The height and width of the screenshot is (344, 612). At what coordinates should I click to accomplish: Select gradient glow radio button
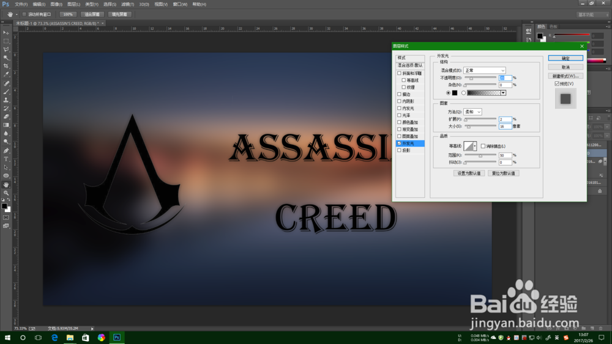tap(464, 93)
